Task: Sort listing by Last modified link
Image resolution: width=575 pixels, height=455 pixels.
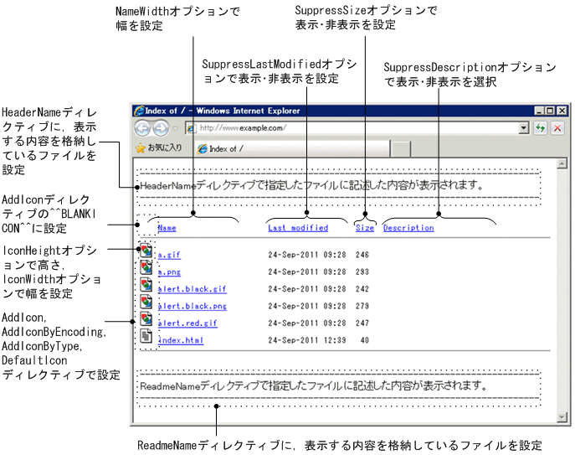Action: click(x=298, y=228)
